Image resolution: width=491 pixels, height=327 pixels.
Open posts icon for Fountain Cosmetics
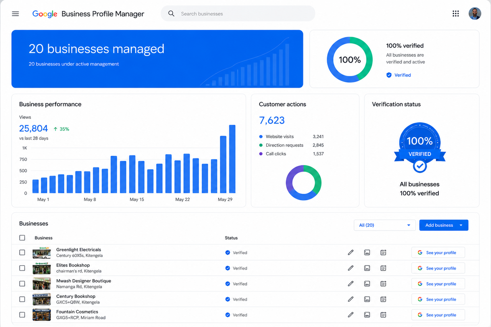tap(383, 315)
